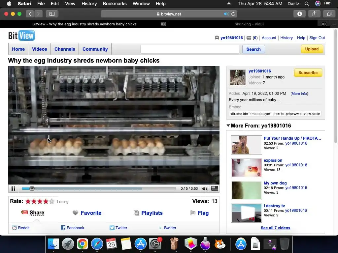Open Scratch cat app in the dock
This screenshot has height=253, width=338.
220,244
